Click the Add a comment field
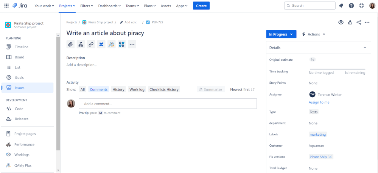 click(168, 104)
